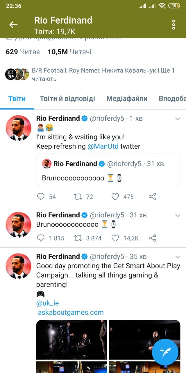Viewport: 186px width, 373px height.
Task: Retweet the 'sitting & waiting' tweet
Action: 78,197
